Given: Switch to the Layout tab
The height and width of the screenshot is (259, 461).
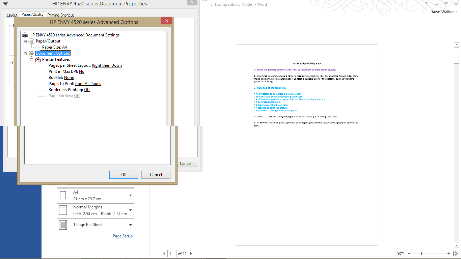Looking at the screenshot, I should tap(12, 15).
